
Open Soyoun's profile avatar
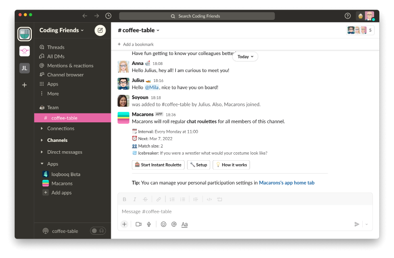124,101
